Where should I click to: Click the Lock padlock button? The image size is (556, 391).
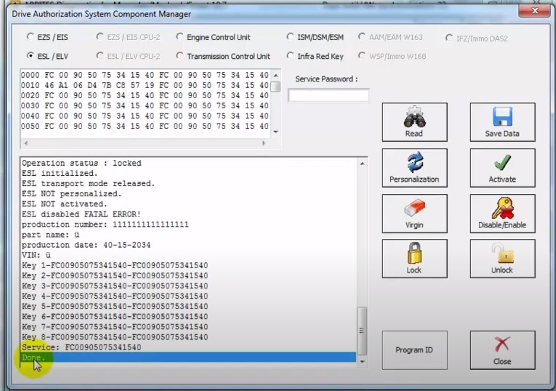point(414,258)
